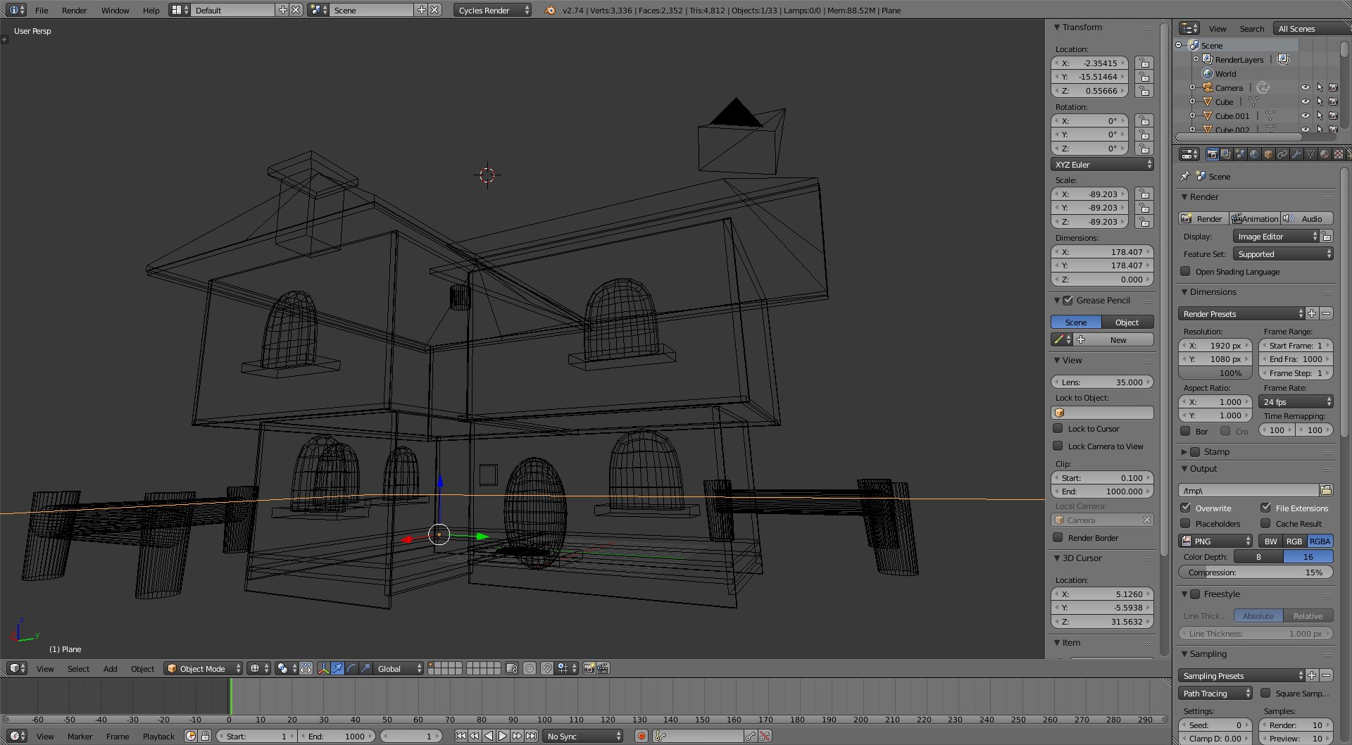This screenshot has width=1352, height=745.
Task: Toggle the snap magnet icon
Action: [546, 668]
